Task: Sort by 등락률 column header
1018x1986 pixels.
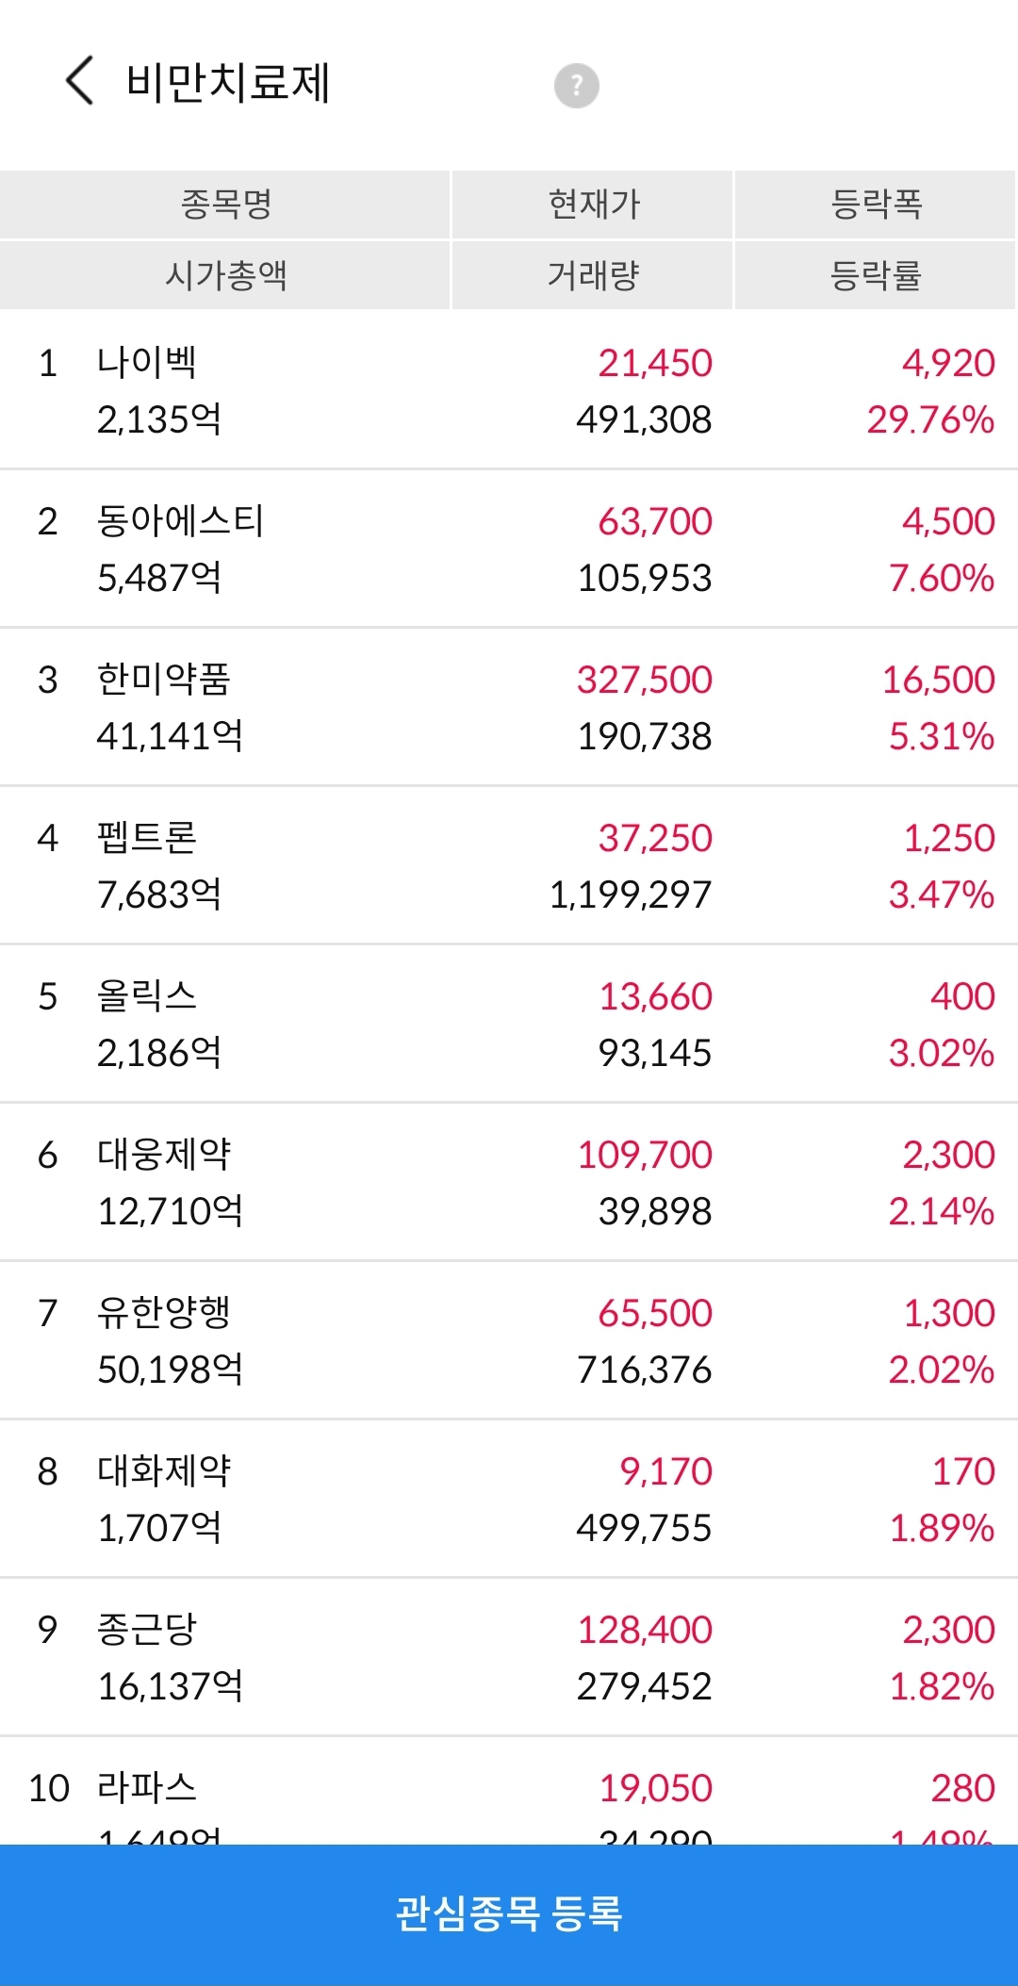Action: pos(876,275)
